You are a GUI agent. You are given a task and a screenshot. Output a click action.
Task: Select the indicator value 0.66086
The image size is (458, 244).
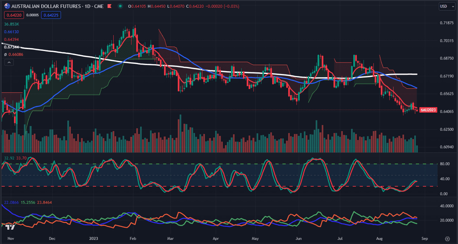click(16, 54)
